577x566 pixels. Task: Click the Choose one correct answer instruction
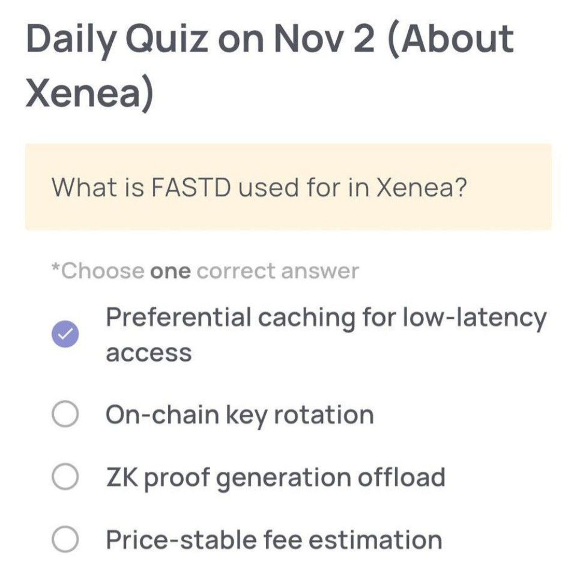pos(204,270)
